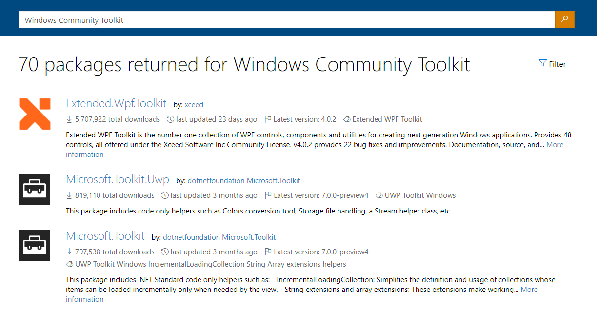Image resolution: width=597 pixels, height=310 pixels.
Task: Click Latest version 7.0.0-preview4 under Microsoft.Toolkit.Uwp
Action: click(x=321, y=195)
